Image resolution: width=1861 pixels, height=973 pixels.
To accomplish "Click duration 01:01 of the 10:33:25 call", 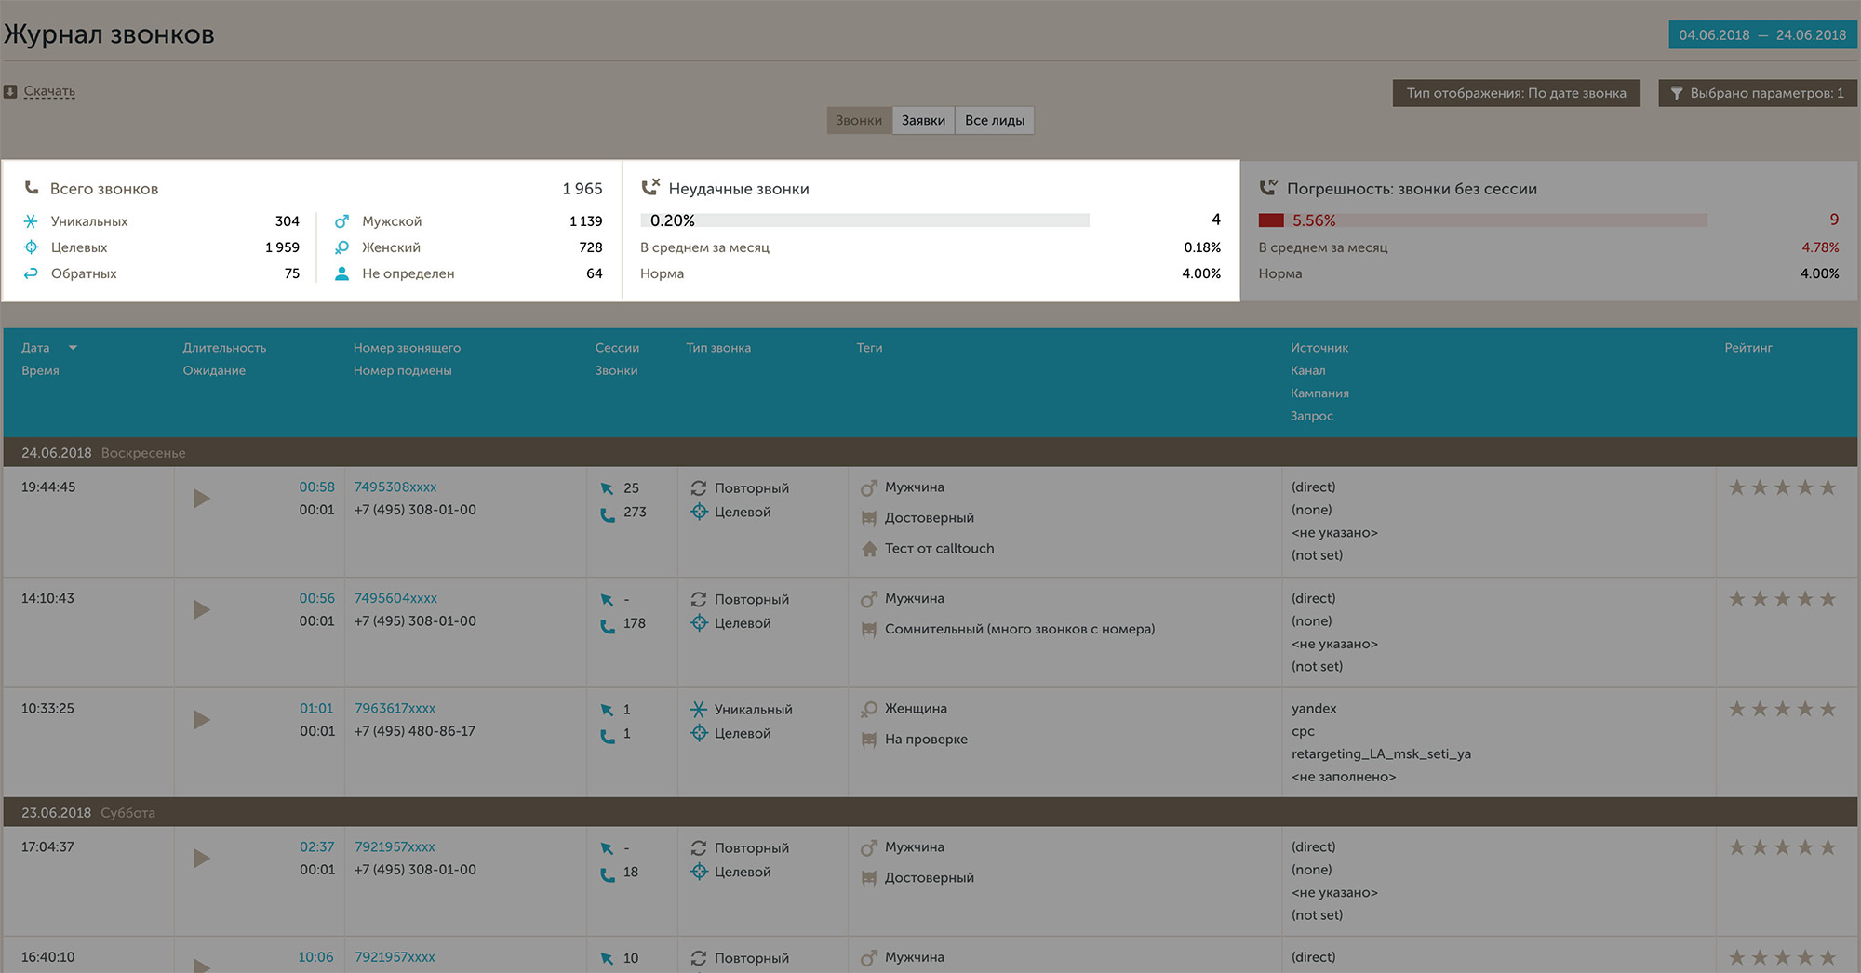I will pos(316,708).
